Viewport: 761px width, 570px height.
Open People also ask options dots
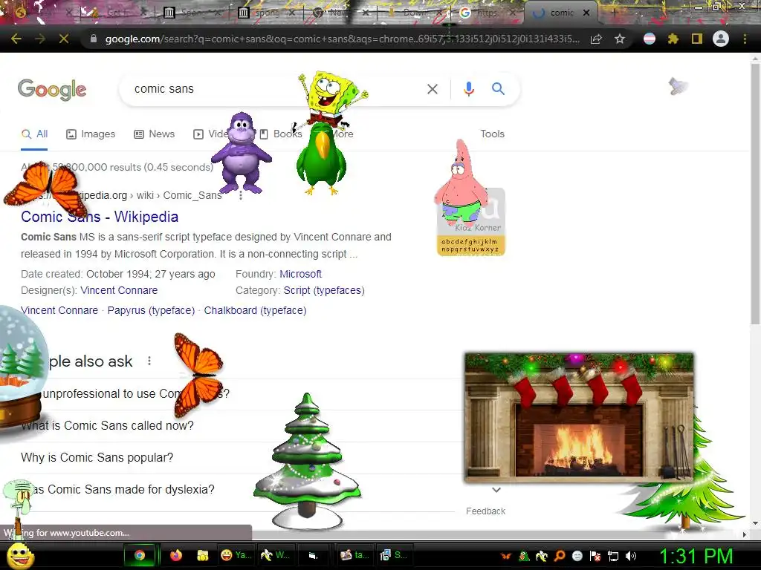pos(149,361)
